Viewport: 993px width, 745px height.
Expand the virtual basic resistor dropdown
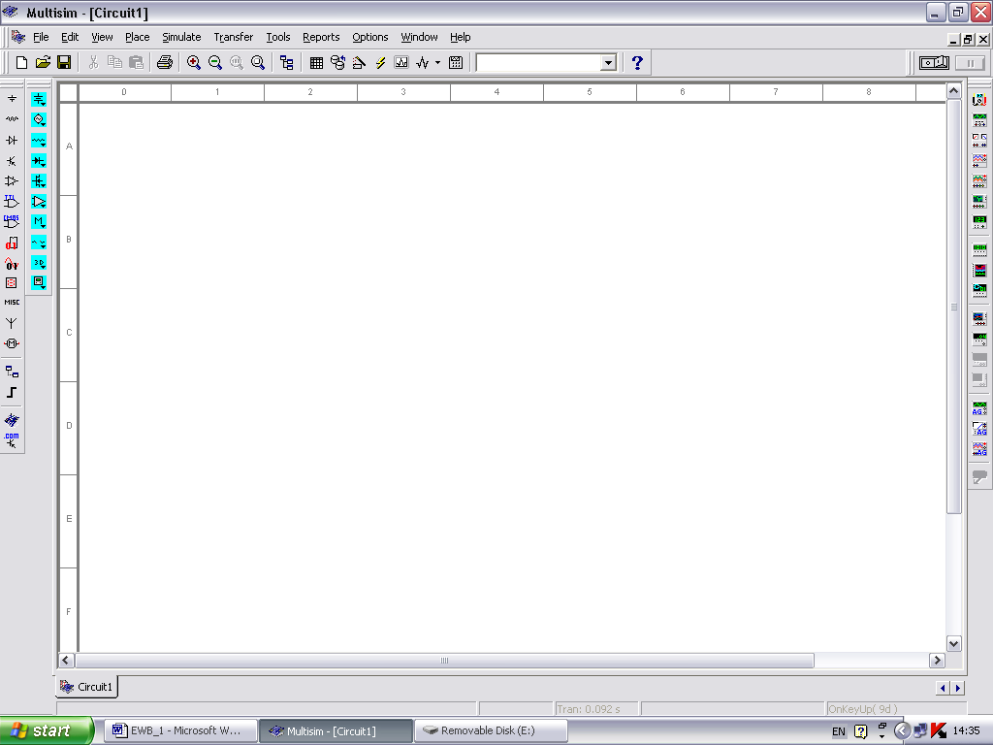[x=39, y=141]
